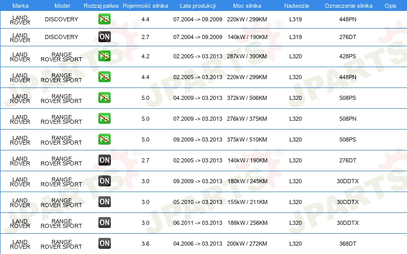Click power value 287kW / 390KM
This screenshot has height=254, width=407.
pyautogui.click(x=247, y=56)
